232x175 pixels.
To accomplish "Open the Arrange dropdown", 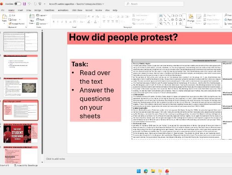I will (191, 19).
